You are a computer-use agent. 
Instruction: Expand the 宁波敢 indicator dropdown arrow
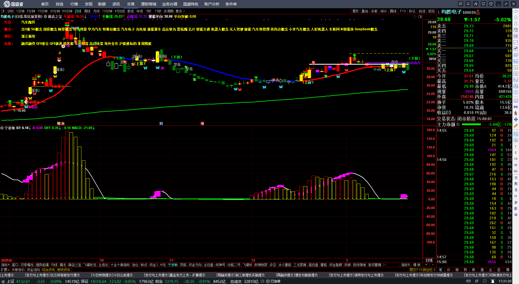(2, 128)
